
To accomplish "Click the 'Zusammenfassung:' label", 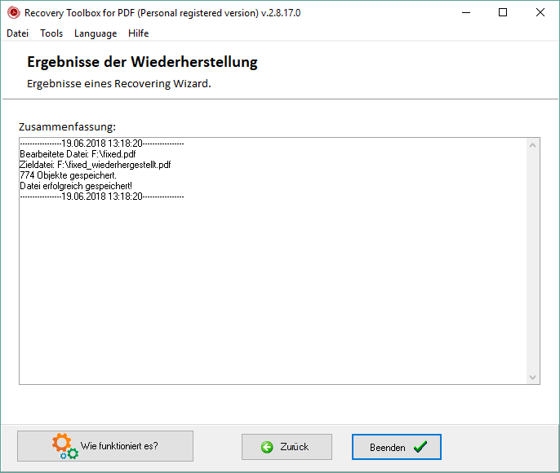I will point(67,126).
